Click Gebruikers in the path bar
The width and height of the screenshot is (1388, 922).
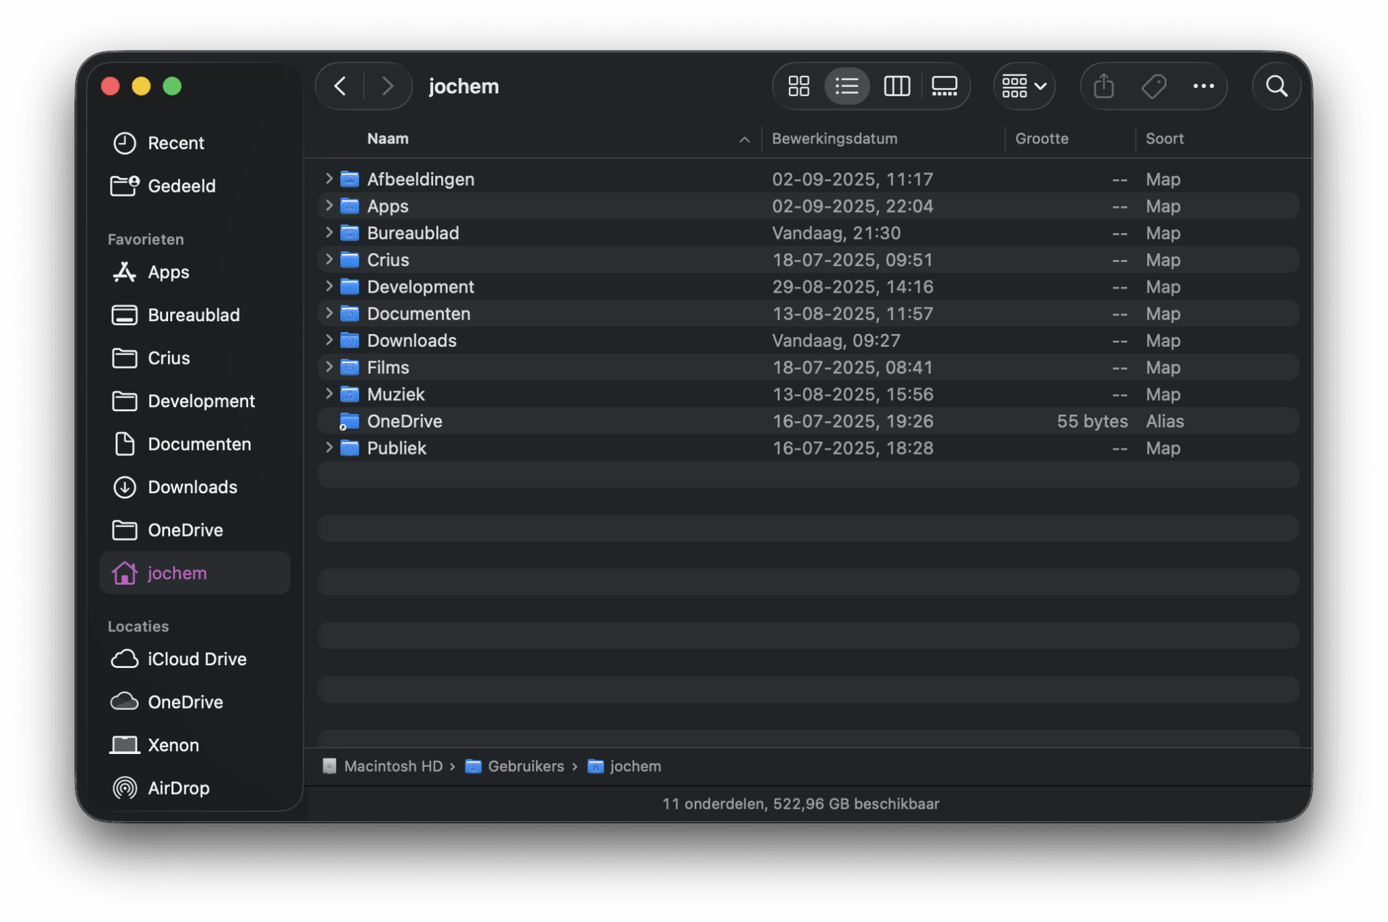[x=526, y=766]
